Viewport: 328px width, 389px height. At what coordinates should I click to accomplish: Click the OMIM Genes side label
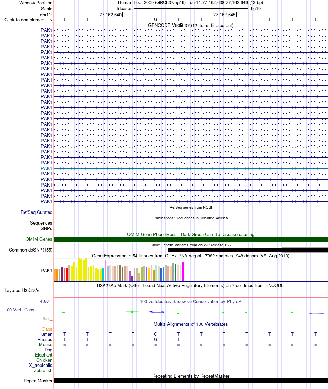coord(39,239)
